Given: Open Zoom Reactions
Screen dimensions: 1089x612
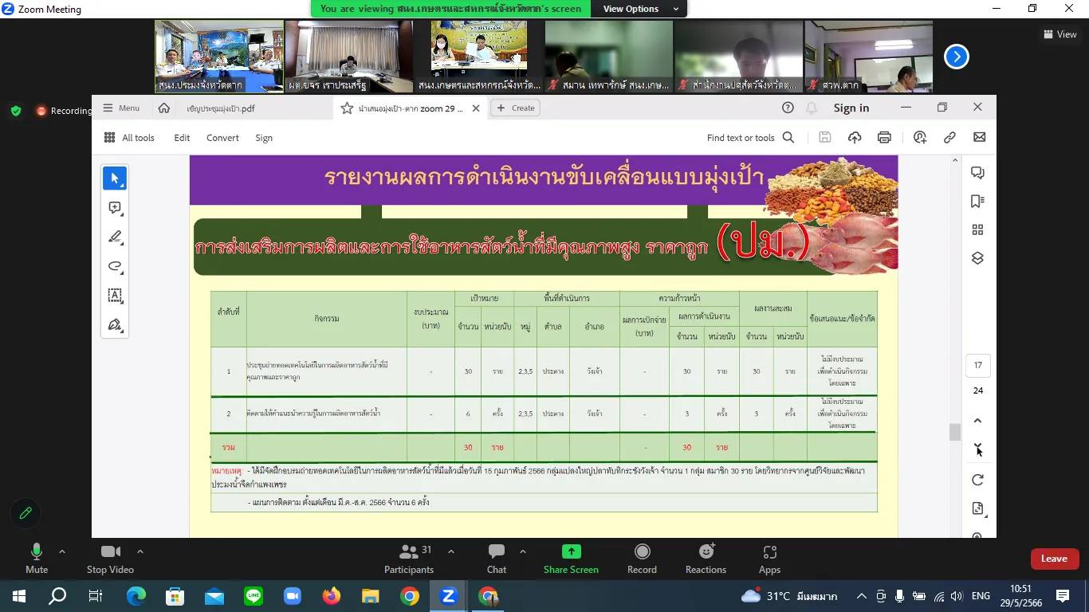Looking at the screenshot, I should click(x=706, y=559).
